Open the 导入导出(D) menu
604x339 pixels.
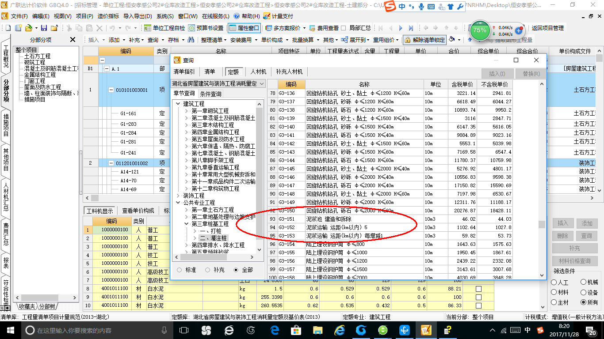[138, 16]
